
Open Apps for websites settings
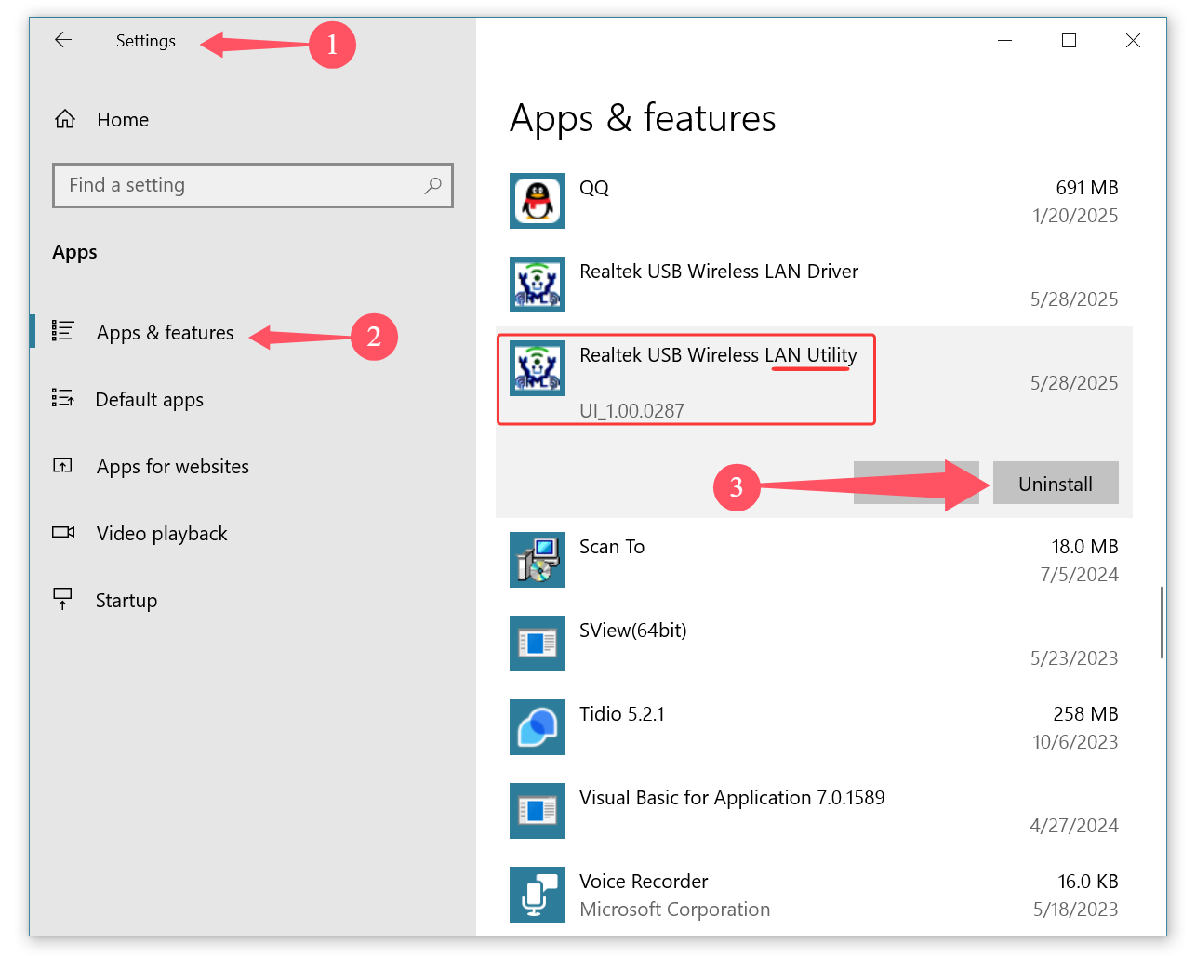(x=172, y=467)
